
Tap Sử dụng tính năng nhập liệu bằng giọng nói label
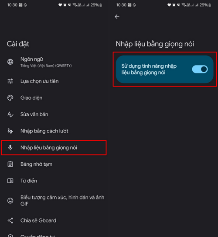point(149,69)
